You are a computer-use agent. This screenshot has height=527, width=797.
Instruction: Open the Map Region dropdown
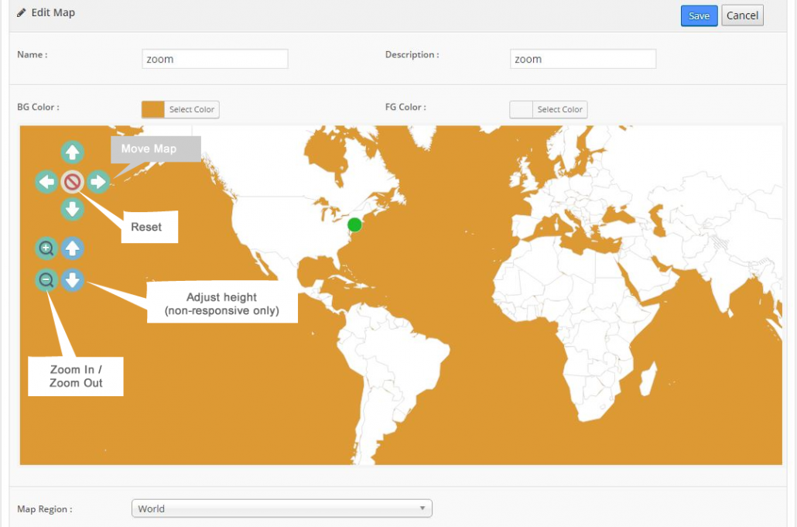pyautogui.click(x=282, y=508)
